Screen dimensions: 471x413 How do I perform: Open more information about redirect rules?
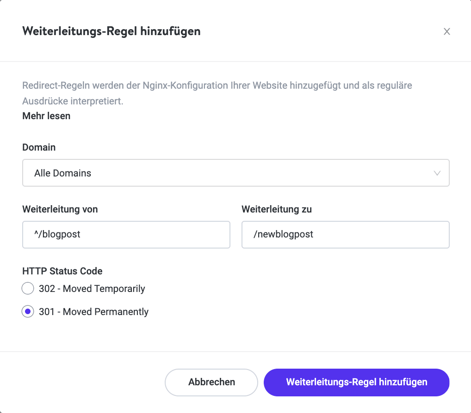tap(46, 116)
